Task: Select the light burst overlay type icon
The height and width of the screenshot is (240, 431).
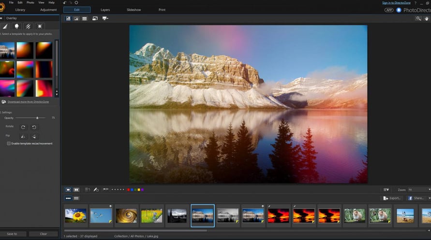Action: (40, 27)
